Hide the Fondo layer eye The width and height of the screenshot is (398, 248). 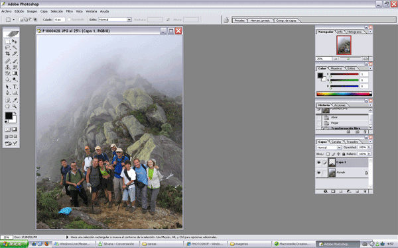point(319,173)
